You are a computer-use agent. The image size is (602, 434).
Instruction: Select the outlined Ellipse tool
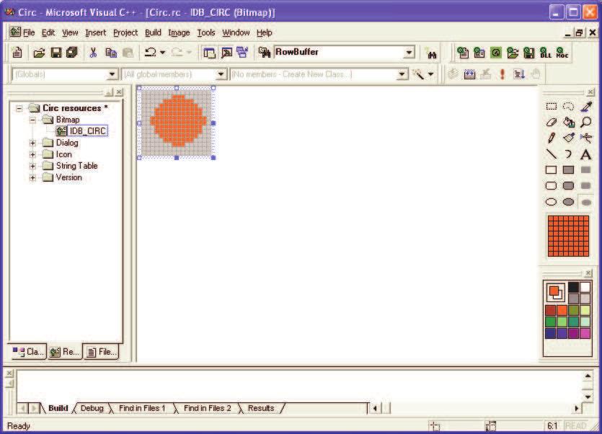[552, 202]
